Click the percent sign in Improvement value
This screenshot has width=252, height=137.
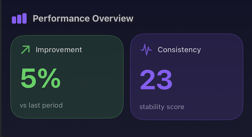click(50, 78)
